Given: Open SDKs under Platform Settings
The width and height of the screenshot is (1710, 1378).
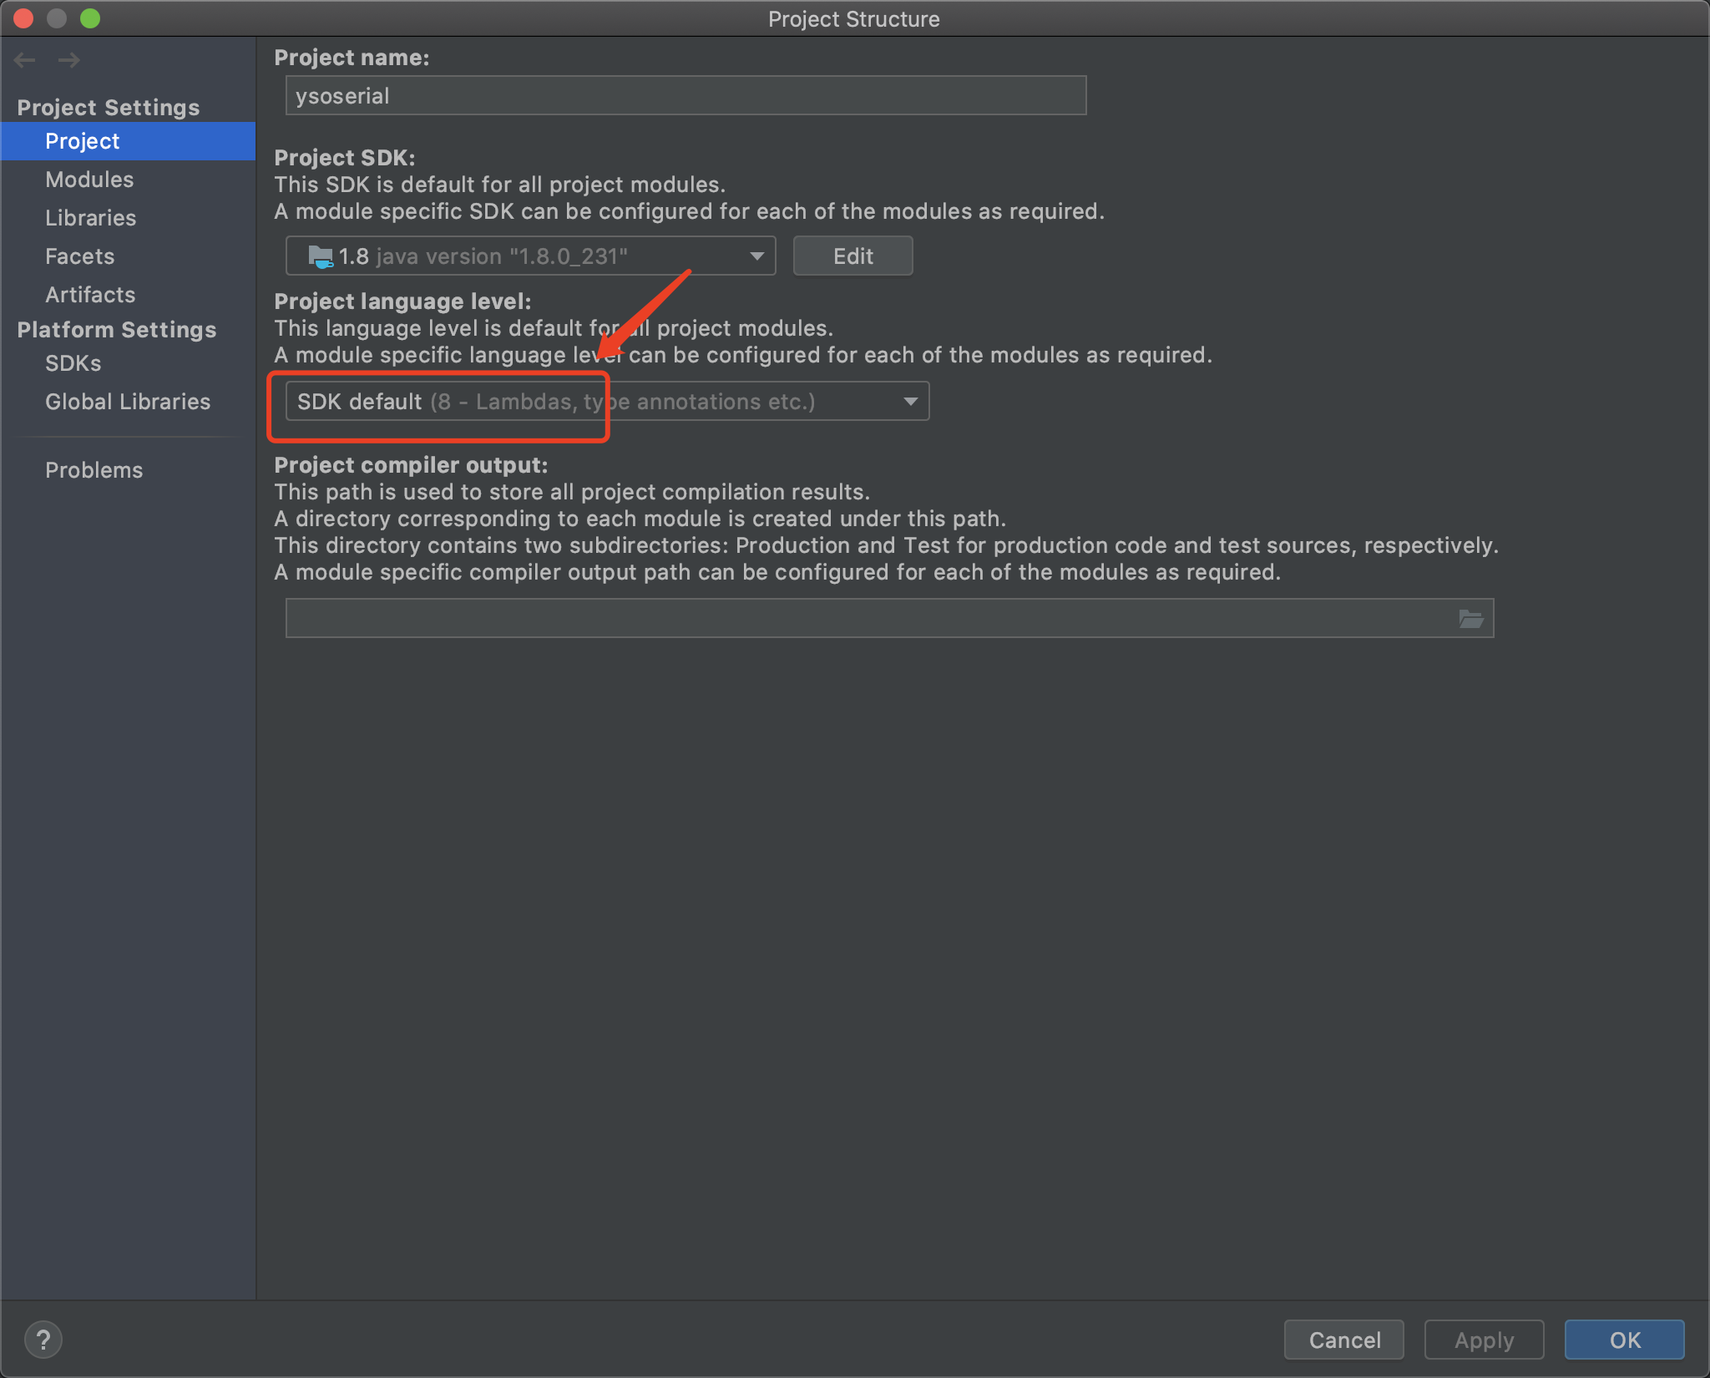Looking at the screenshot, I should 73,363.
